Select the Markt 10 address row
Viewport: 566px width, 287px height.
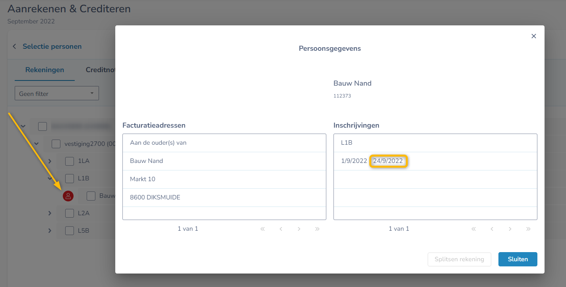point(224,179)
